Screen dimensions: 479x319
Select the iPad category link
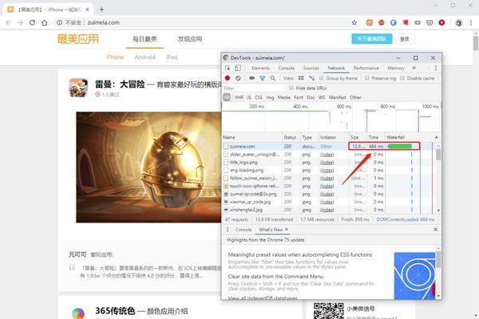(x=172, y=57)
